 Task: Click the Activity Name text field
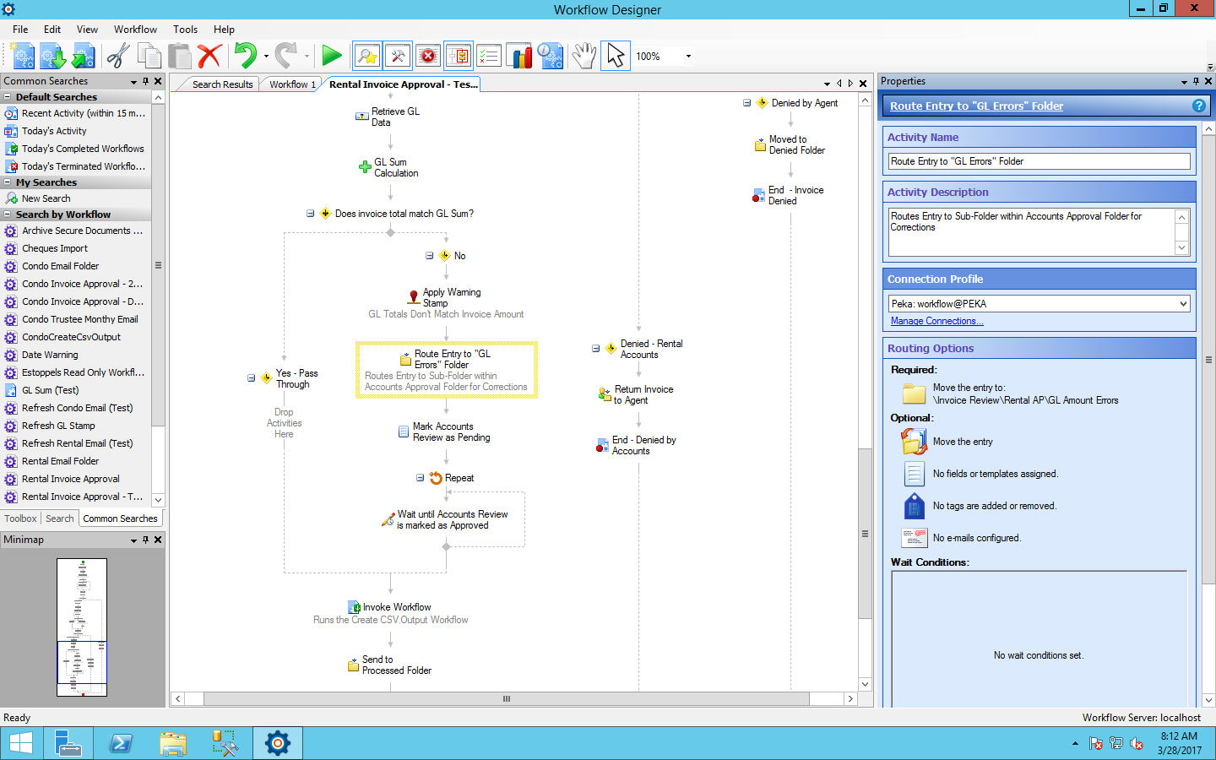click(1039, 161)
